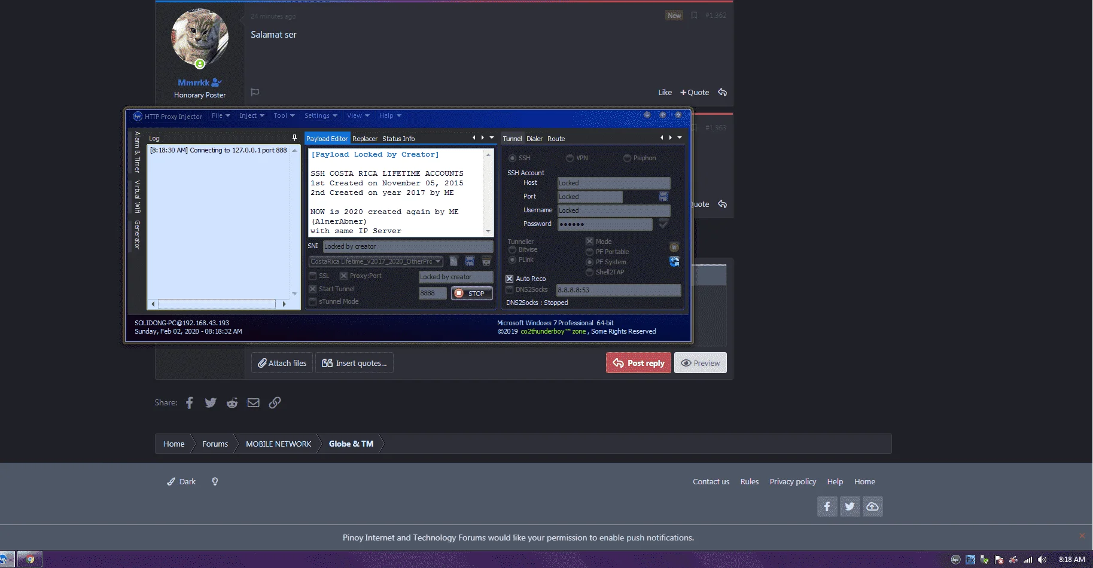Select the SSH radio button

click(x=512, y=158)
